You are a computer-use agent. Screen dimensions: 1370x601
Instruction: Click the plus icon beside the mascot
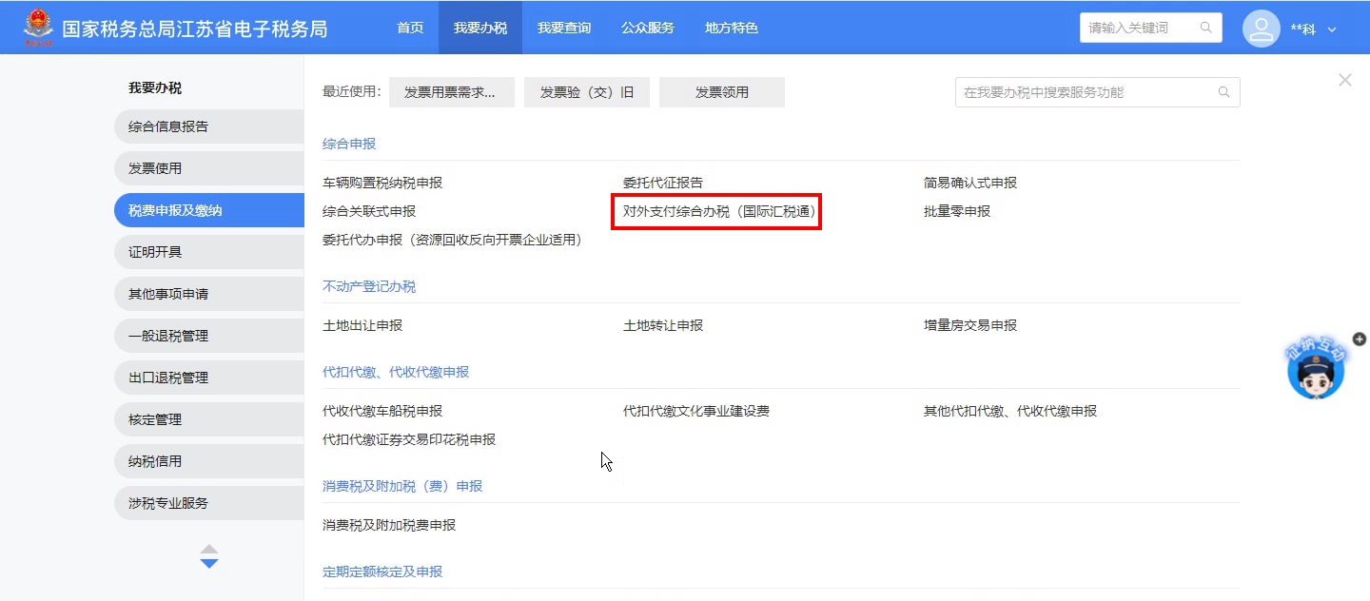point(1359,339)
